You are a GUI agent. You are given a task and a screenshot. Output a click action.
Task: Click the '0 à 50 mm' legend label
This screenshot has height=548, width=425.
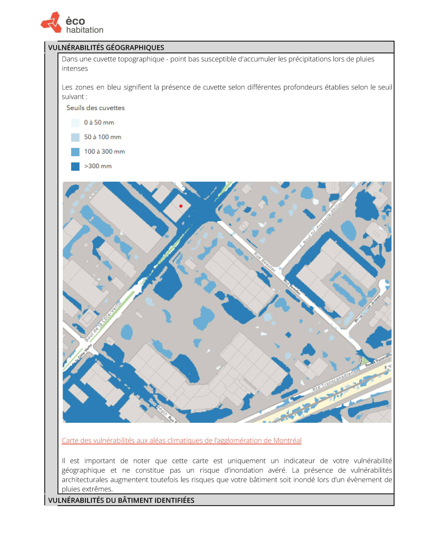[x=99, y=122]
